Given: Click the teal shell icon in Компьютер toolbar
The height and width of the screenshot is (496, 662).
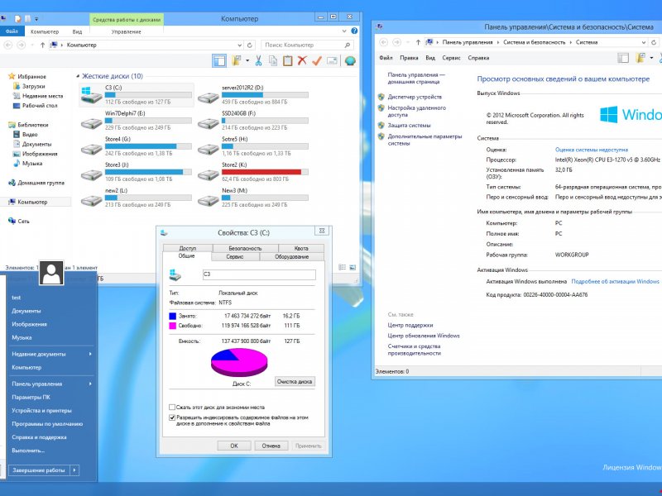Looking at the screenshot, I should click(x=350, y=60).
